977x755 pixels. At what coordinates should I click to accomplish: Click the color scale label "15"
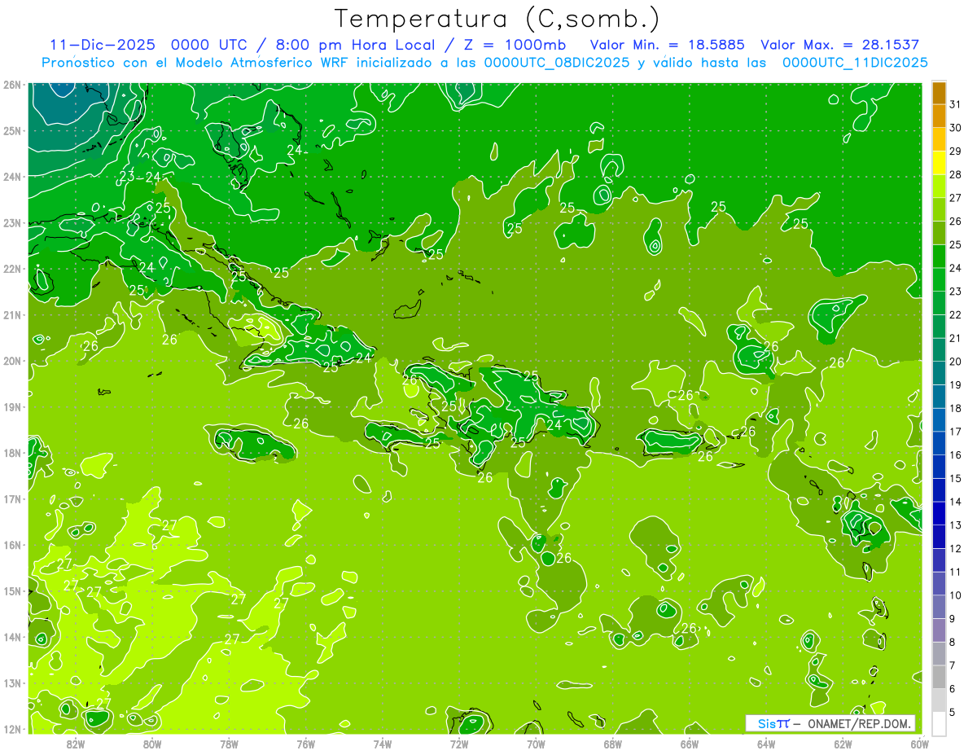click(955, 479)
